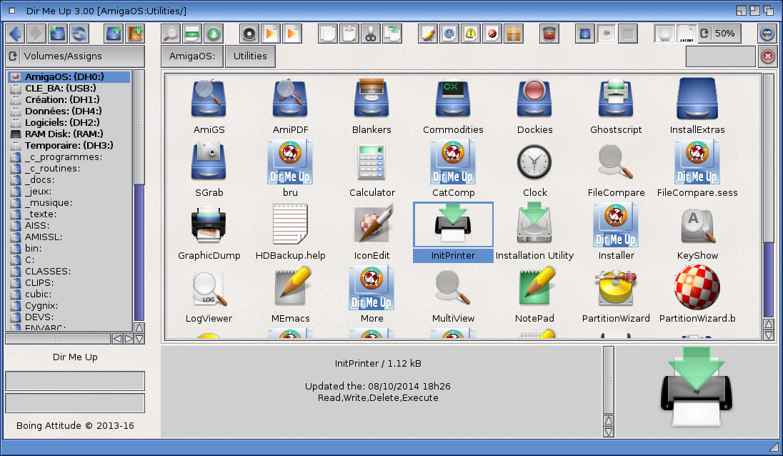Open the MultiView viewer
The height and width of the screenshot is (456, 783).
pos(452,287)
